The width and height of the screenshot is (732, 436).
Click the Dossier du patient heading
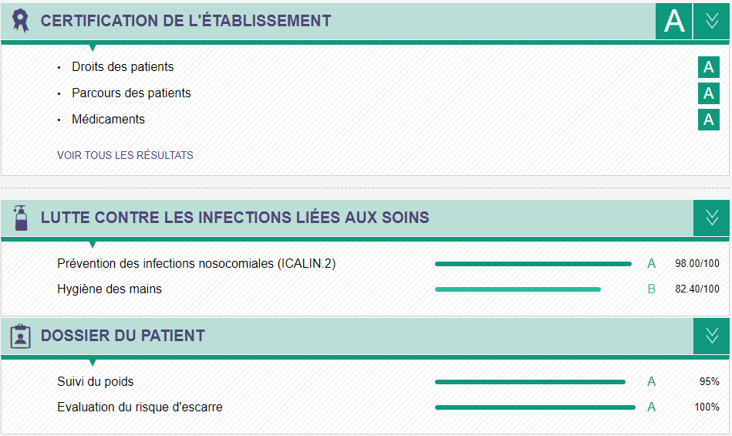pos(123,336)
